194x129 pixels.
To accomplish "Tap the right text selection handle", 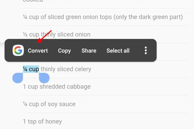I will point(44,78).
